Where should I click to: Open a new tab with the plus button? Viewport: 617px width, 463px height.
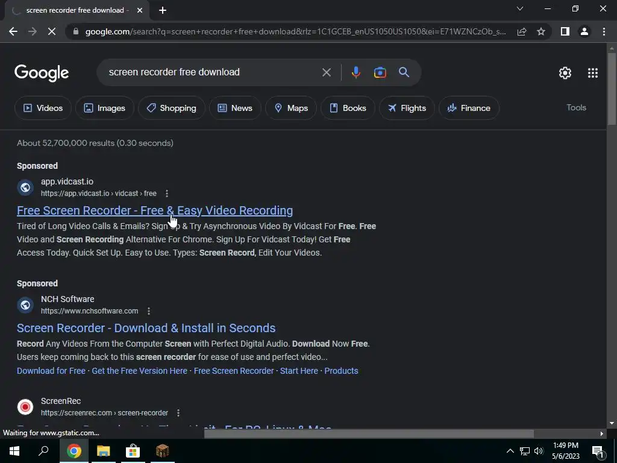pos(163,10)
